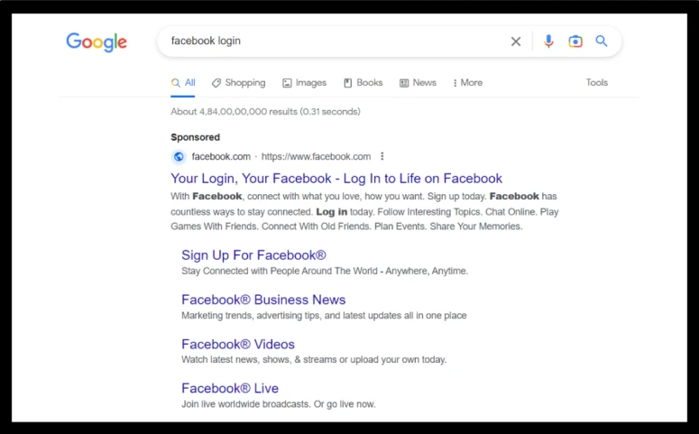This screenshot has width=699, height=434.
Task: Follow the Facebook Live link
Action: (x=230, y=389)
